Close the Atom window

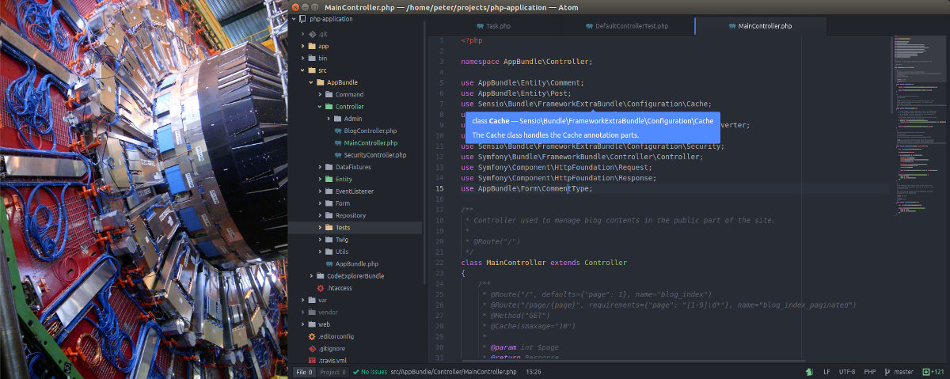click(296, 7)
